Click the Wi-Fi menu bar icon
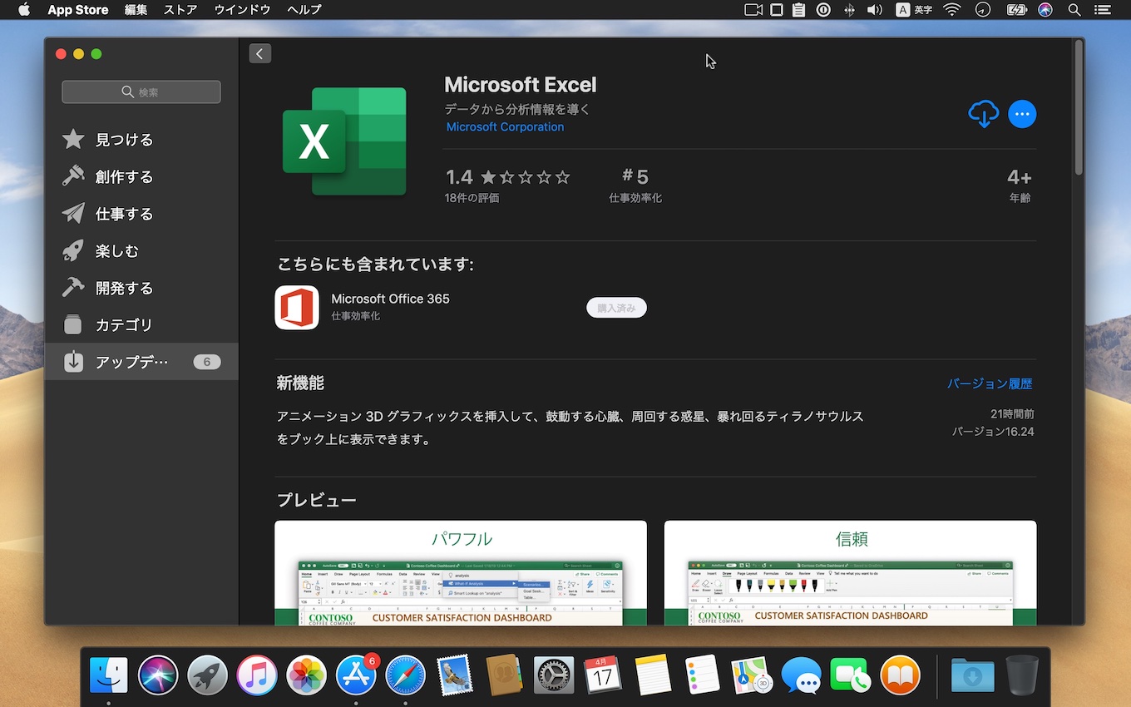1131x707 pixels. point(952,10)
